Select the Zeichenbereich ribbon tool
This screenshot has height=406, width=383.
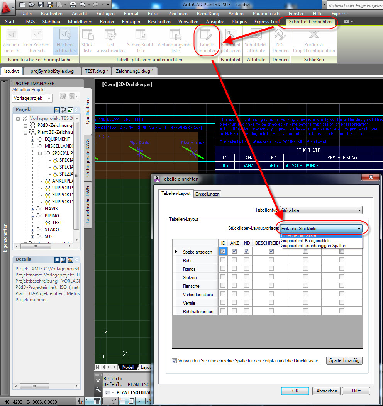point(12,41)
